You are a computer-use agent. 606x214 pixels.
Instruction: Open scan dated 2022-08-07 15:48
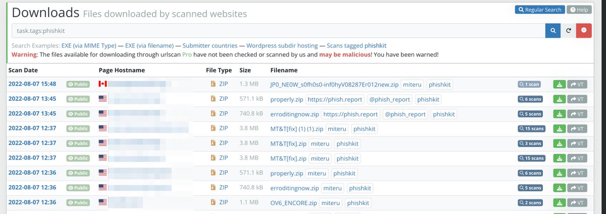pyautogui.click(x=32, y=84)
